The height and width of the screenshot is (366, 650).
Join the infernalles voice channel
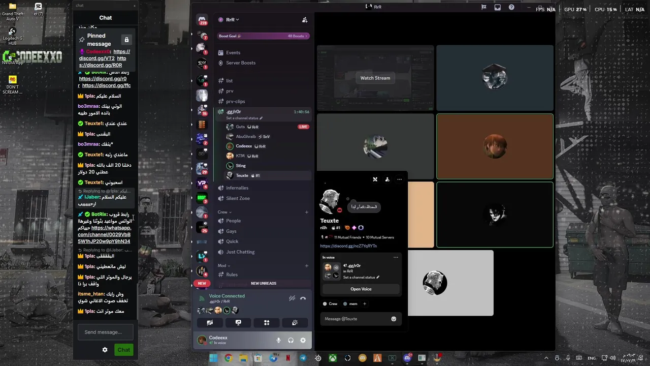click(237, 188)
